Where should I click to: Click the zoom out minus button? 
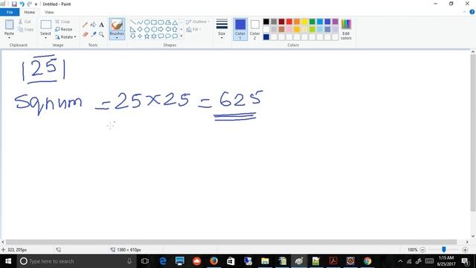pos(422,250)
